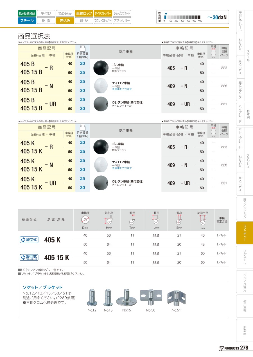The image size is (253, 357).
Task: Open the メディカル side tab
Action: point(245,257)
